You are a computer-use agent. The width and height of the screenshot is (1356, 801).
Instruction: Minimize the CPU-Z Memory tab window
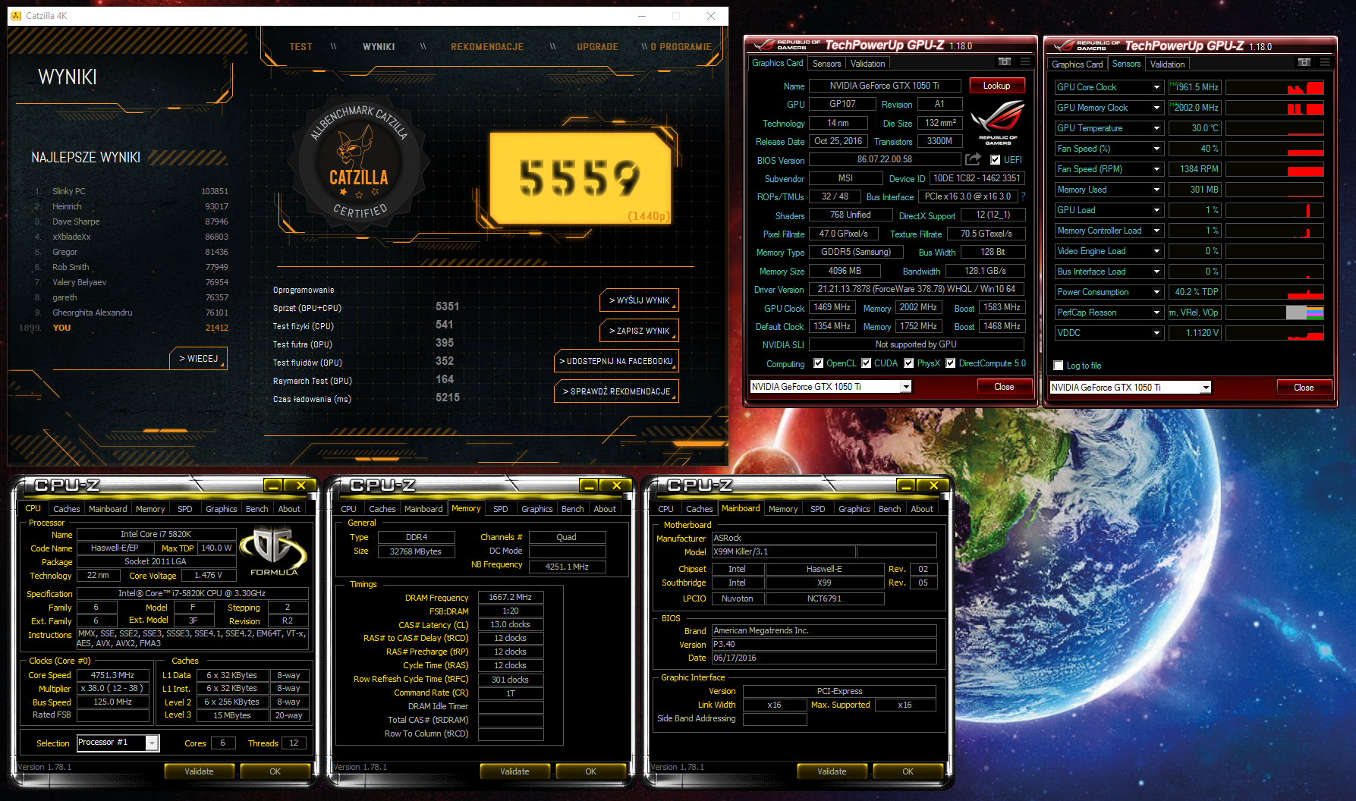point(588,485)
